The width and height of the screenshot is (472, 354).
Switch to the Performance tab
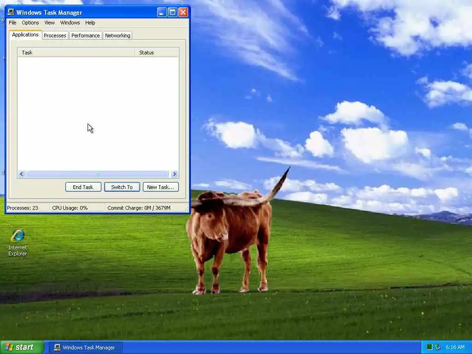click(85, 35)
